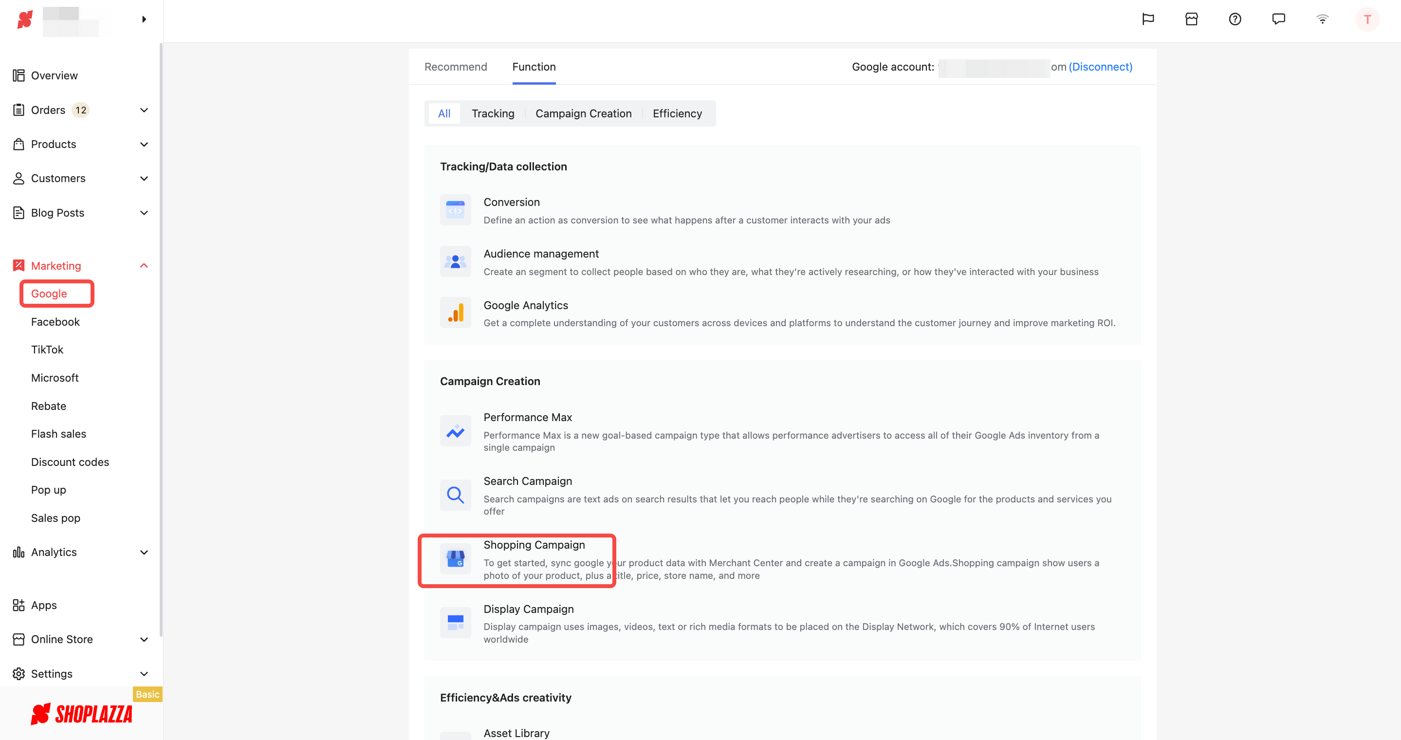Image resolution: width=1401 pixels, height=740 pixels.
Task: Open the storefront icon in the top bar
Action: coord(1192,19)
